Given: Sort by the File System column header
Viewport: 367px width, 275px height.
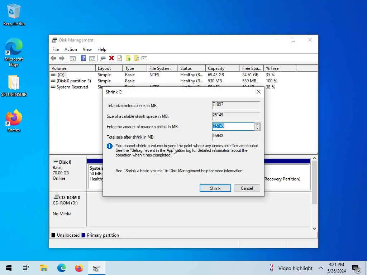Looking at the screenshot, I should click(162, 68).
